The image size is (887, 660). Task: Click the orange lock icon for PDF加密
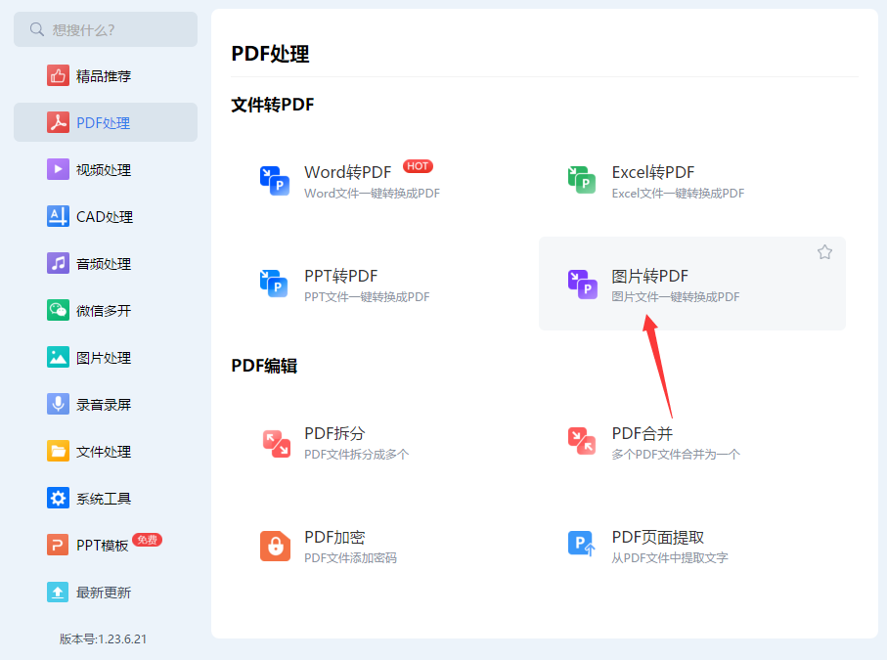[x=276, y=547]
